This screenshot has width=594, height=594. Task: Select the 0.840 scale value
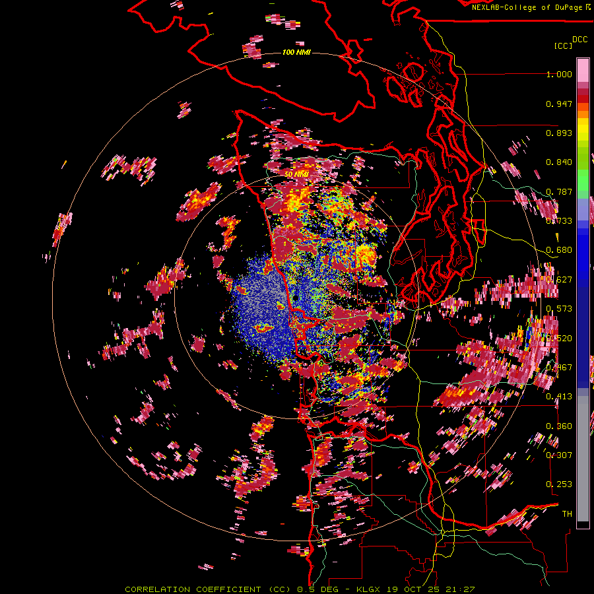click(x=559, y=162)
